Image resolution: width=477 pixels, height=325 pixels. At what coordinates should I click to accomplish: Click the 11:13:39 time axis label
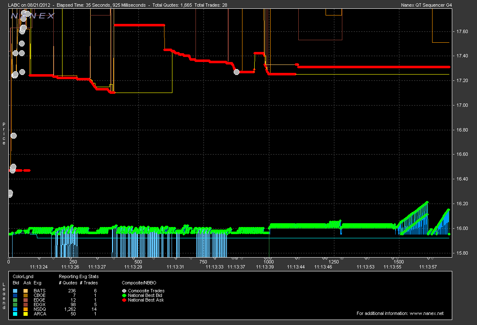(x=265, y=267)
